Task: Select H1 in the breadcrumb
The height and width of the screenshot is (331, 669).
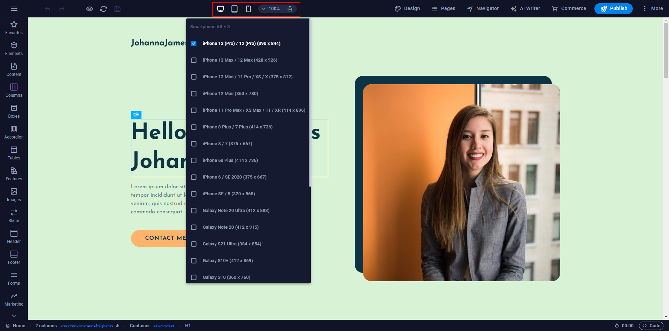Action: click(188, 326)
